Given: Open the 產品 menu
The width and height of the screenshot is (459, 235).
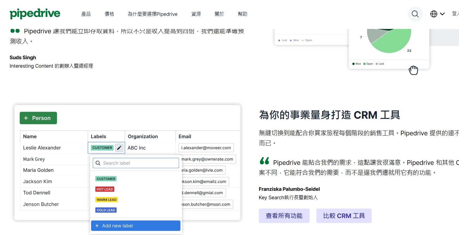Looking at the screenshot, I should 86,14.
